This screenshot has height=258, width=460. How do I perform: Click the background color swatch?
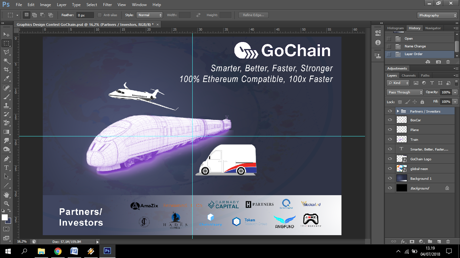[9, 221]
